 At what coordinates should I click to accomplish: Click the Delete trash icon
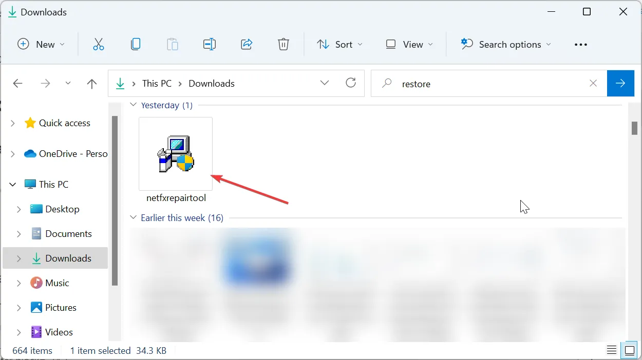[x=284, y=45]
